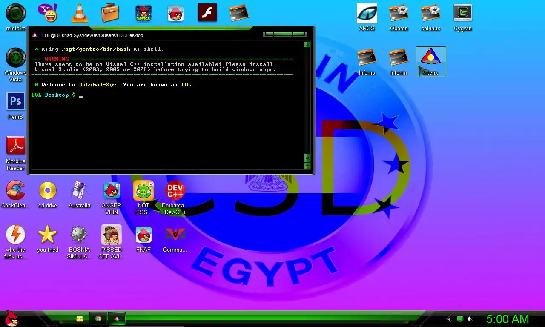The width and height of the screenshot is (545, 327).
Task: Open the Morbius Reader PDF icon
Action: pyautogui.click(x=16, y=153)
